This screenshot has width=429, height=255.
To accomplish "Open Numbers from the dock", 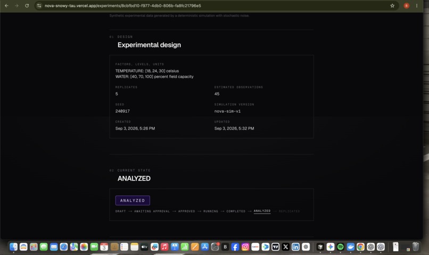I will click(x=185, y=247).
